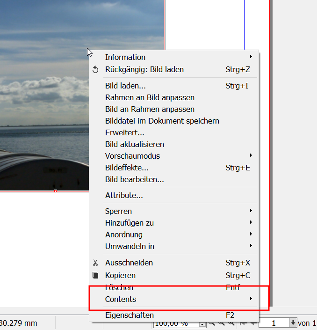Click the page number input field
Screen dimensions: 317x330
(274, 323)
